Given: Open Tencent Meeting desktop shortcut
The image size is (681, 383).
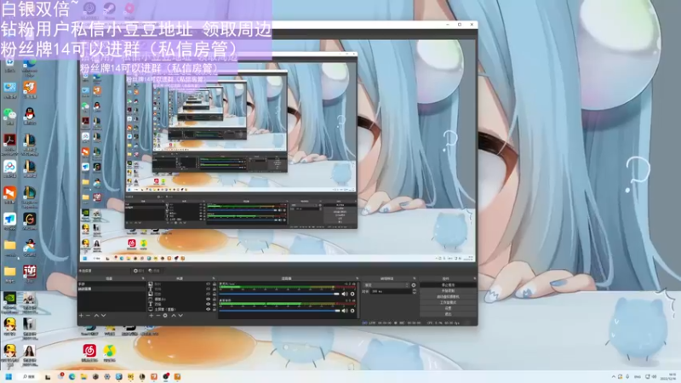Looking at the screenshot, I should [x=9, y=222].
